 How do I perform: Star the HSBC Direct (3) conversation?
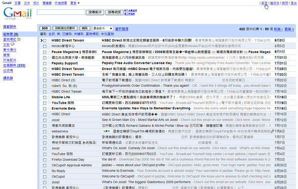point(49,80)
